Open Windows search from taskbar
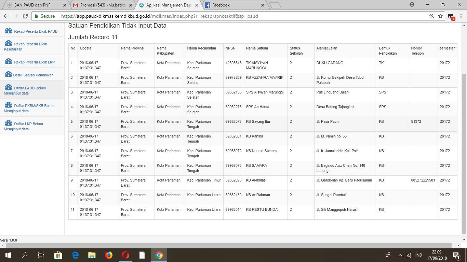Screen dimensions: 467x262 [x=25, y=255]
